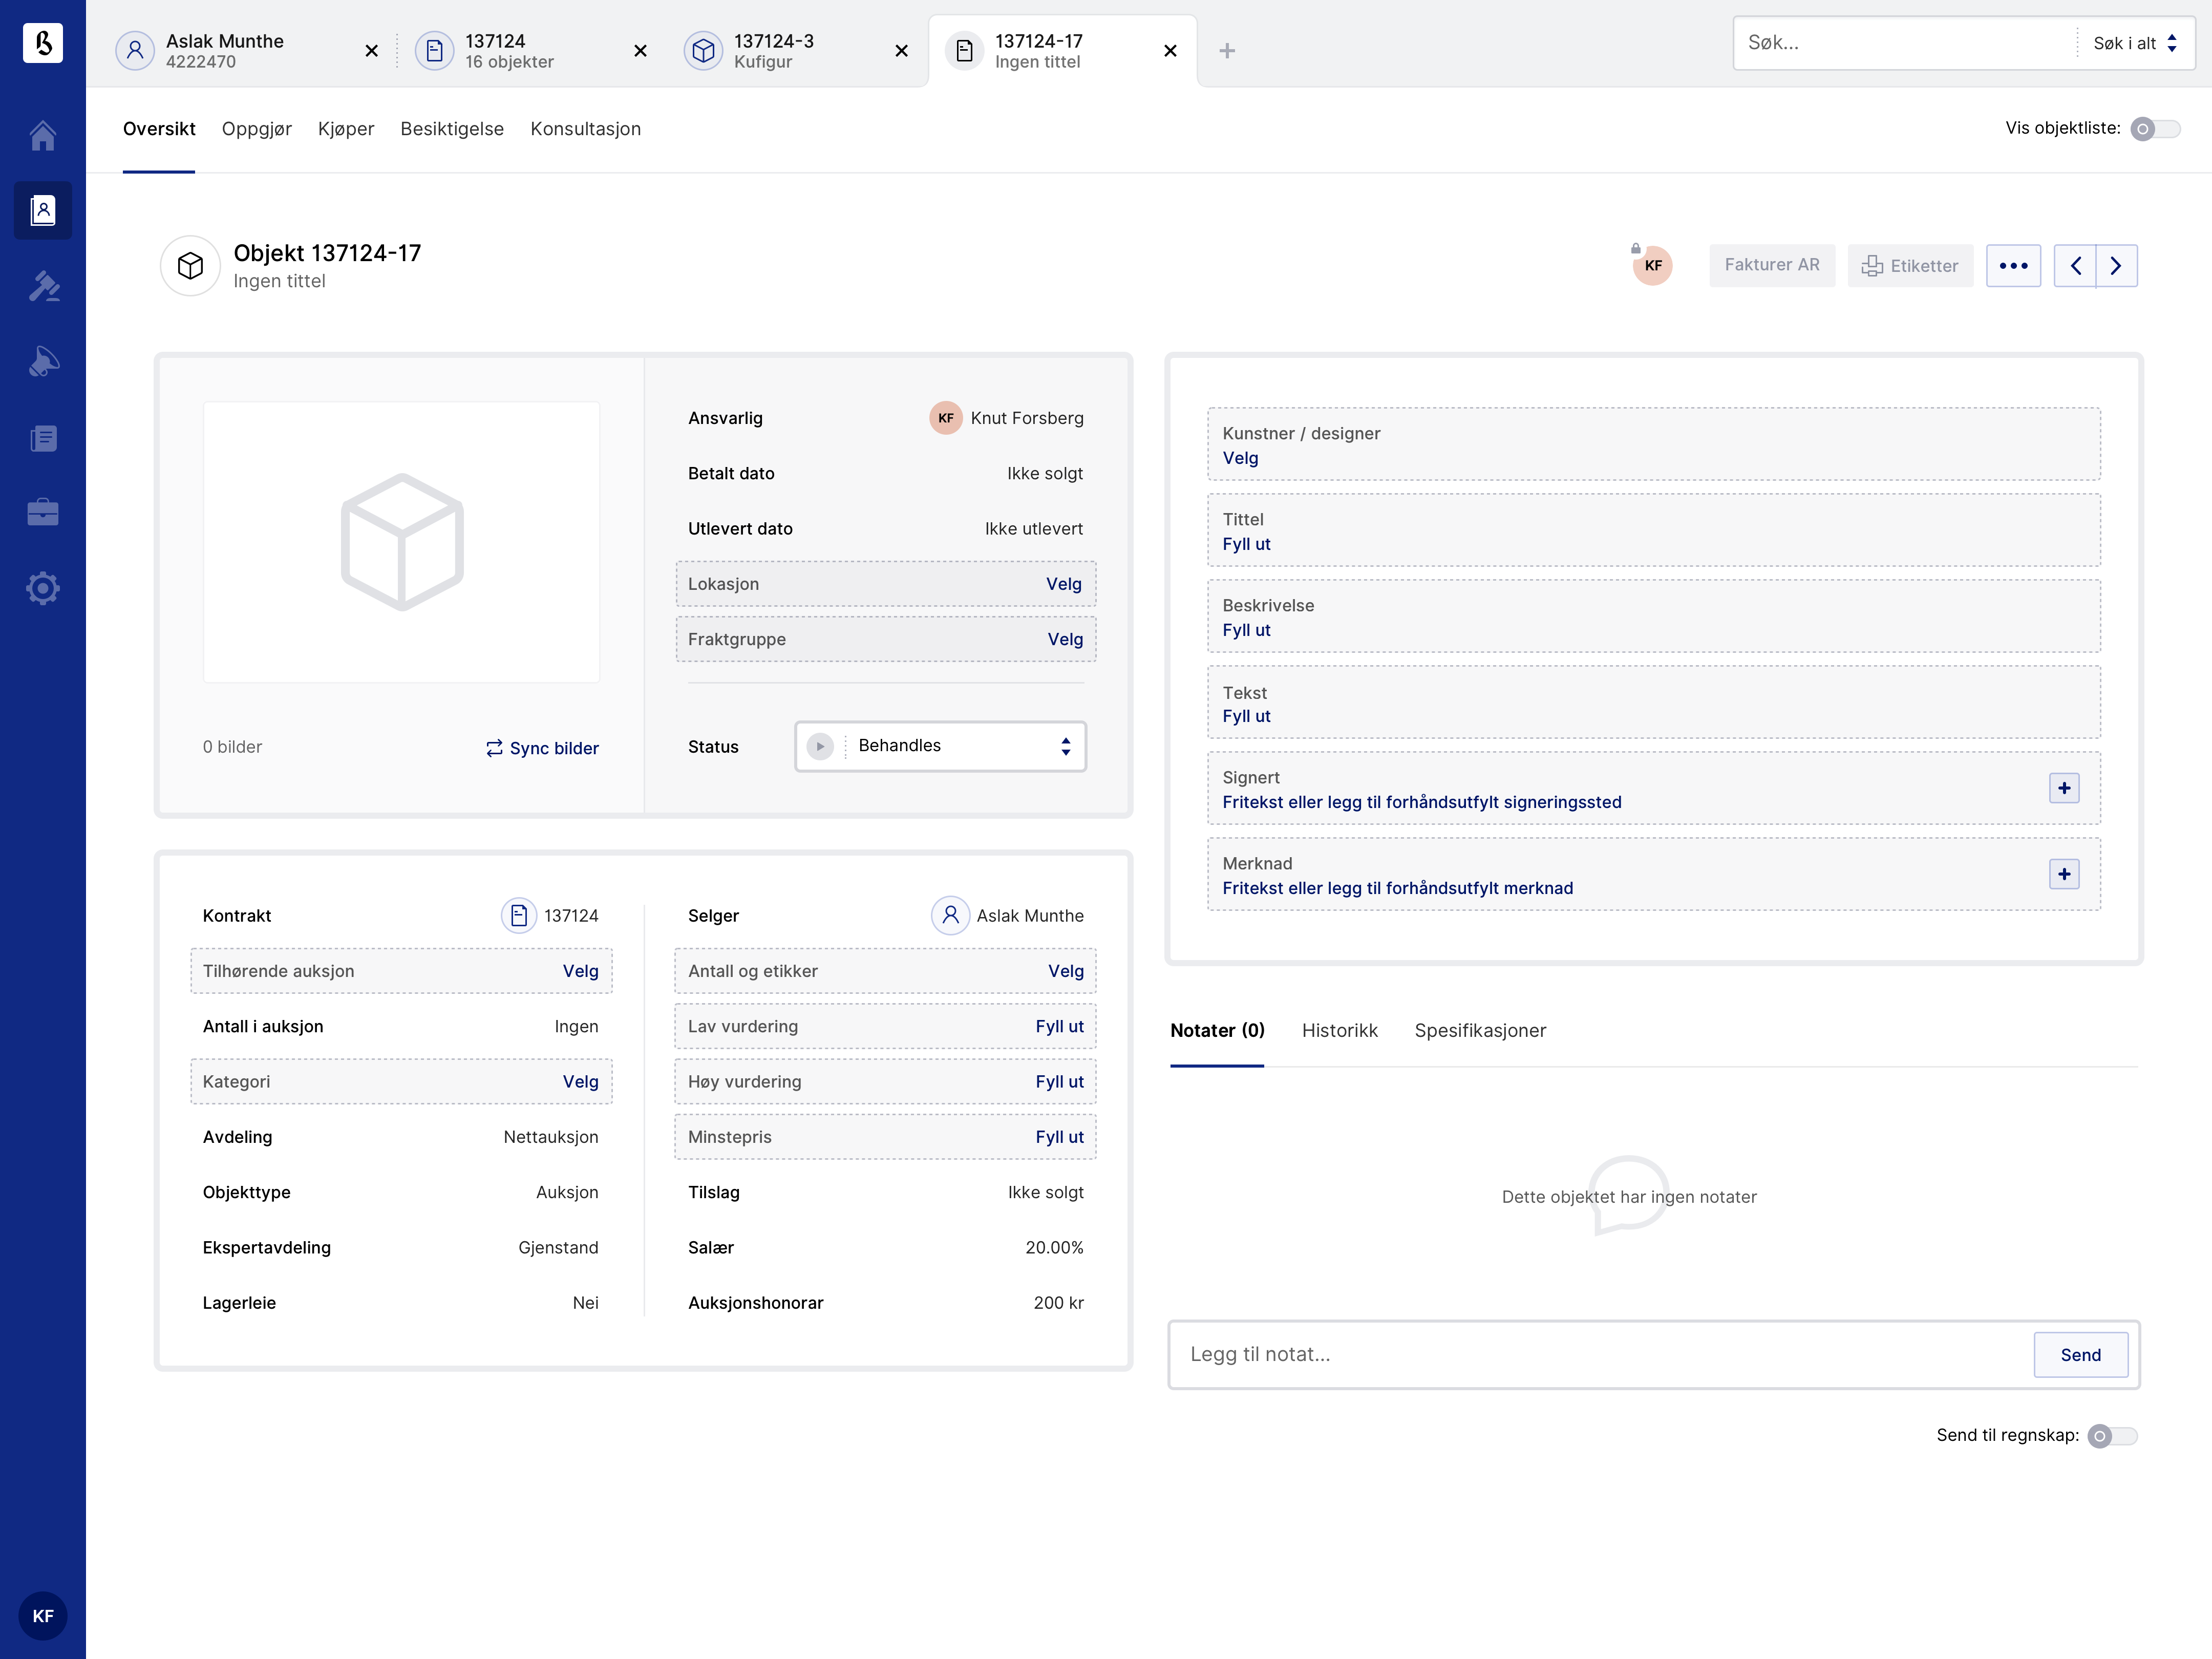Screen dimensions: 2212x1659
Task: Click the Søk search field
Action: (x=1905, y=43)
